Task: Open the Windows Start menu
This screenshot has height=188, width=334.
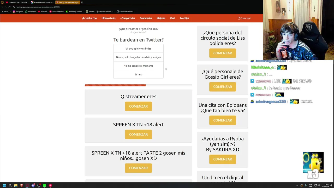Action: coord(4,185)
